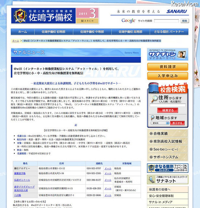
Task: Click phone number 024-925-9707
Action: coord(94,168)
